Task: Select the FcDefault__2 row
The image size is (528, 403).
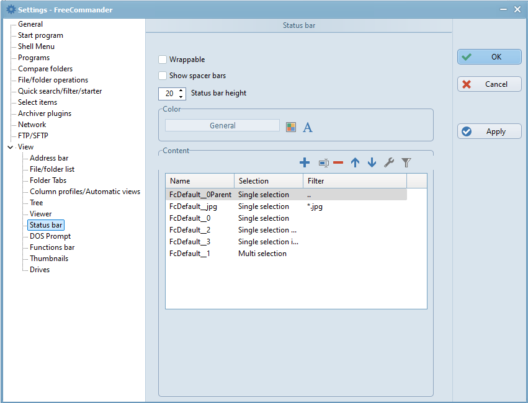Action: [286, 230]
